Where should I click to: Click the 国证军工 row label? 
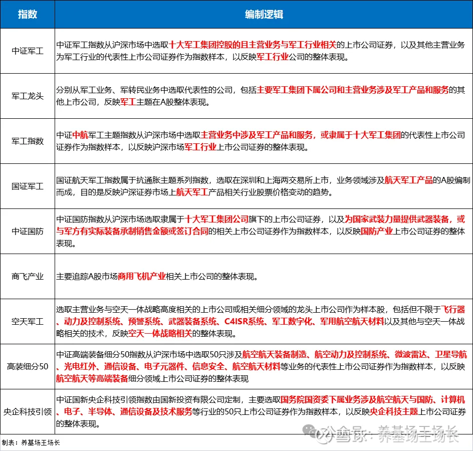click(x=28, y=184)
